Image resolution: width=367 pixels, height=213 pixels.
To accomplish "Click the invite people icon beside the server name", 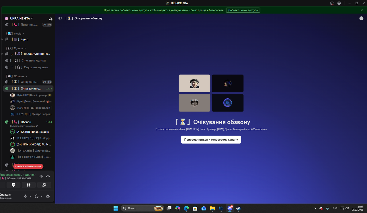I will point(50,18).
